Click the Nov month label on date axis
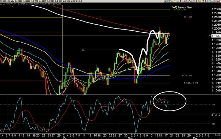 (x=130, y=138)
